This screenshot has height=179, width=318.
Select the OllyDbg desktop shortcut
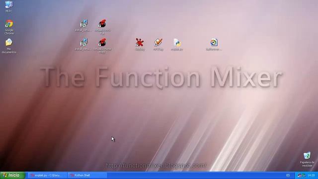[140, 44]
